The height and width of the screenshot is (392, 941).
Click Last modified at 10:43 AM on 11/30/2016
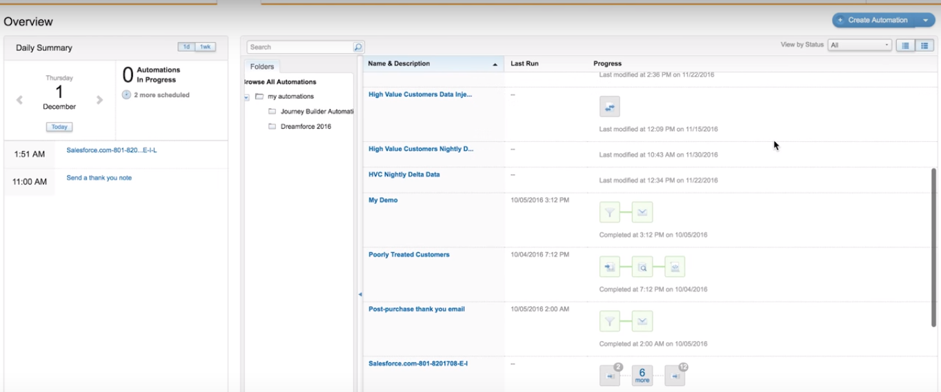(x=658, y=155)
